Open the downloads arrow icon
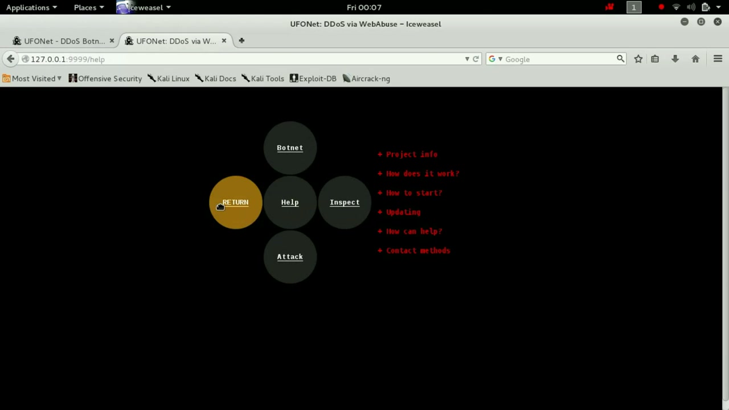The image size is (729, 410). (x=675, y=59)
